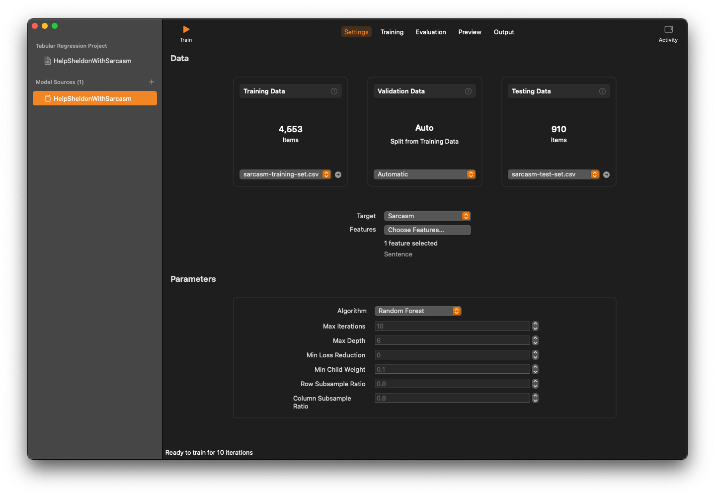Viewport: 715px width, 496px height.
Task: Open the training data file dropdown
Action: pos(285,174)
